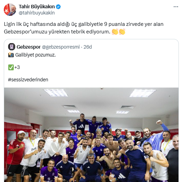Click the quoted tweet card header area
The image size is (184, 182).
[x=91, y=47]
